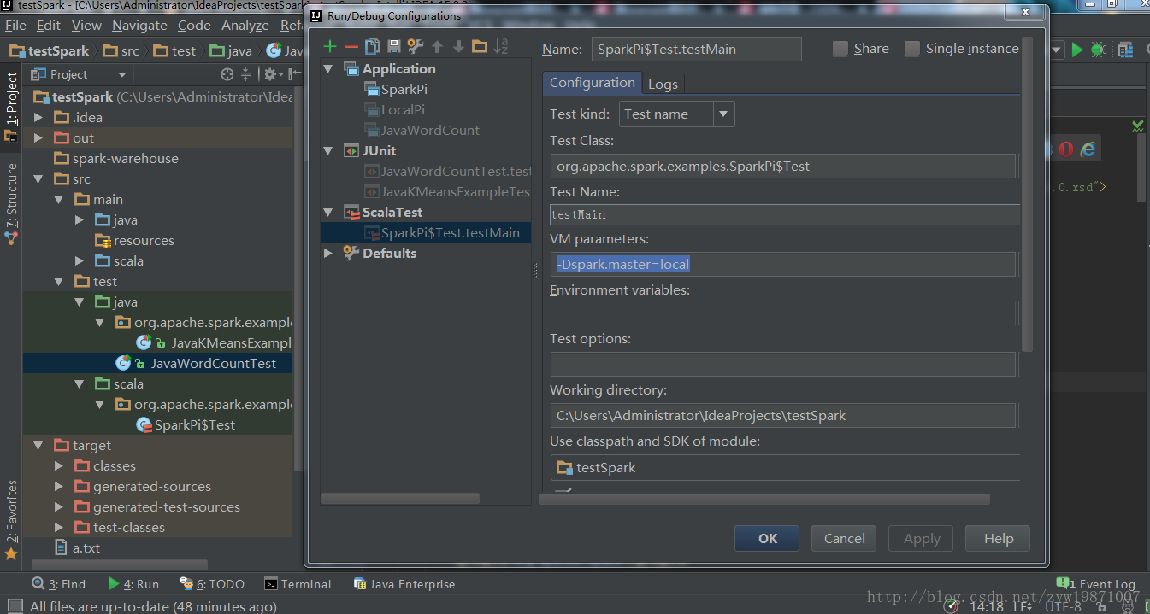The image size is (1150, 614).
Task: Start debug with the green bug icon
Action: click(1099, 50)
